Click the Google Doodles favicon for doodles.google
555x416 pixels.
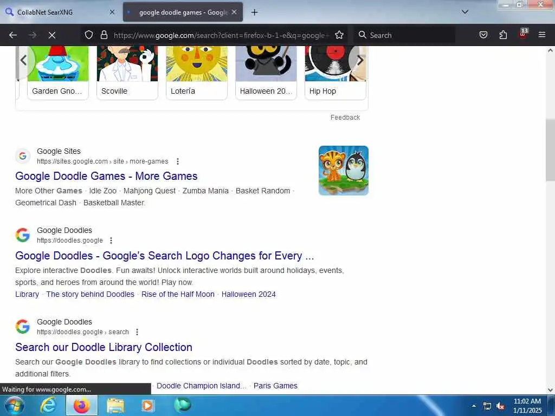click(23, 235)
